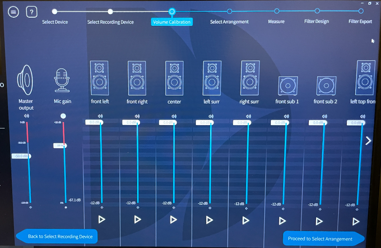Open the help question mark icon
Viewport: 381px width, 248px height.
(32, 12)
